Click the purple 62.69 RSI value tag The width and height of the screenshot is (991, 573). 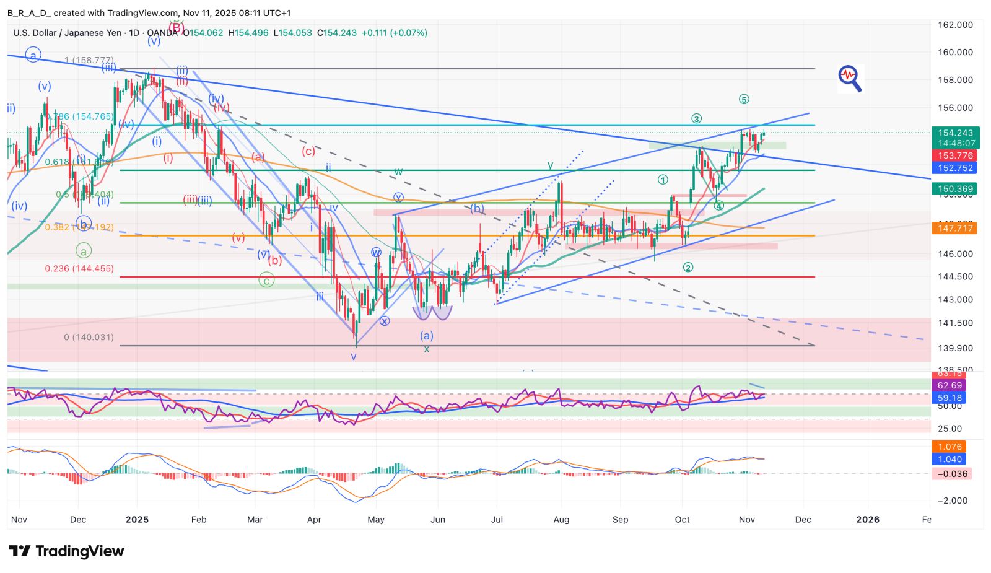(950, 385)
